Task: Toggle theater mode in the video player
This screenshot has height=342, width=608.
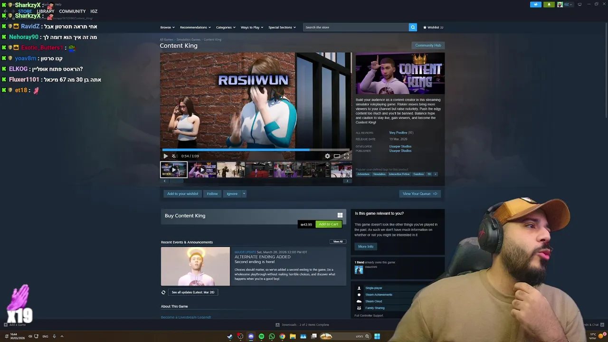Action: click(337, 156)
